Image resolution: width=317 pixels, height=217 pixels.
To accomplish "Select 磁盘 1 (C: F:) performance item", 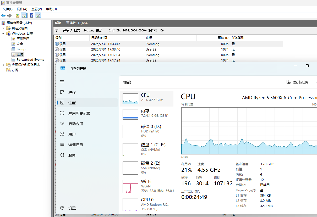I will coord(147,149).
